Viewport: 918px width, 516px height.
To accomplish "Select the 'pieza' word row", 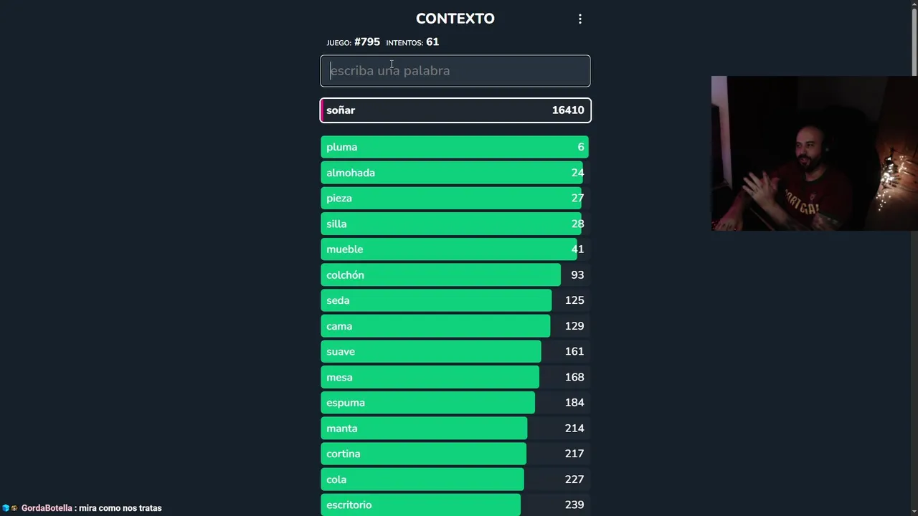I will (455, 199).
